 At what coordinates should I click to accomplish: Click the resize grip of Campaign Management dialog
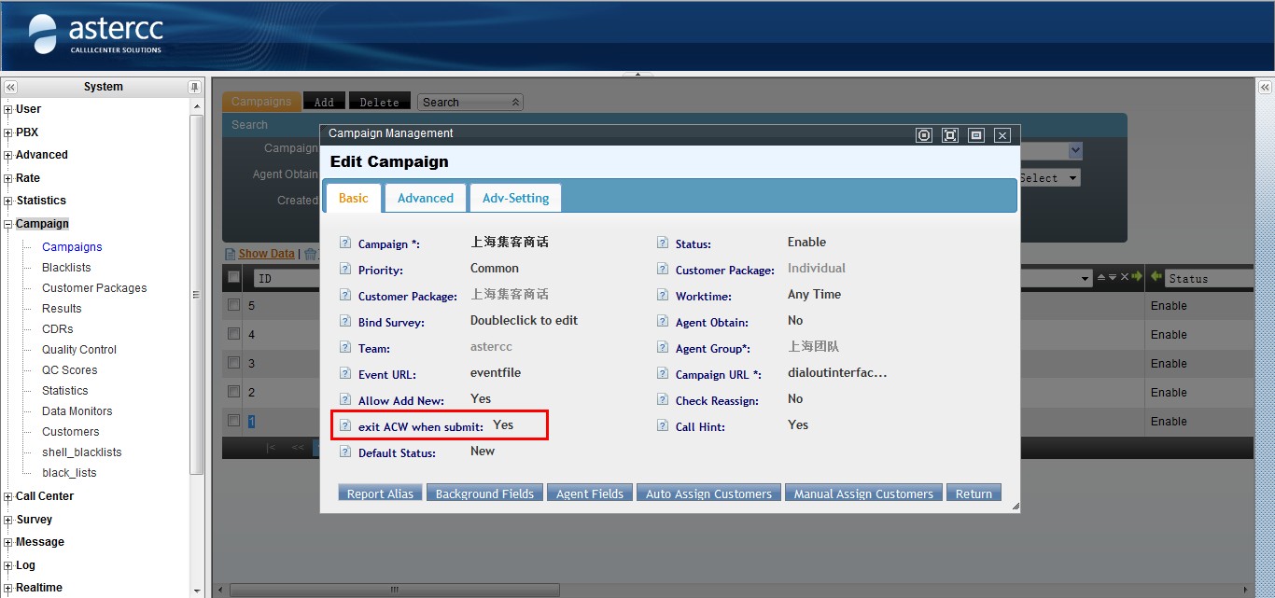point(1015,507)
